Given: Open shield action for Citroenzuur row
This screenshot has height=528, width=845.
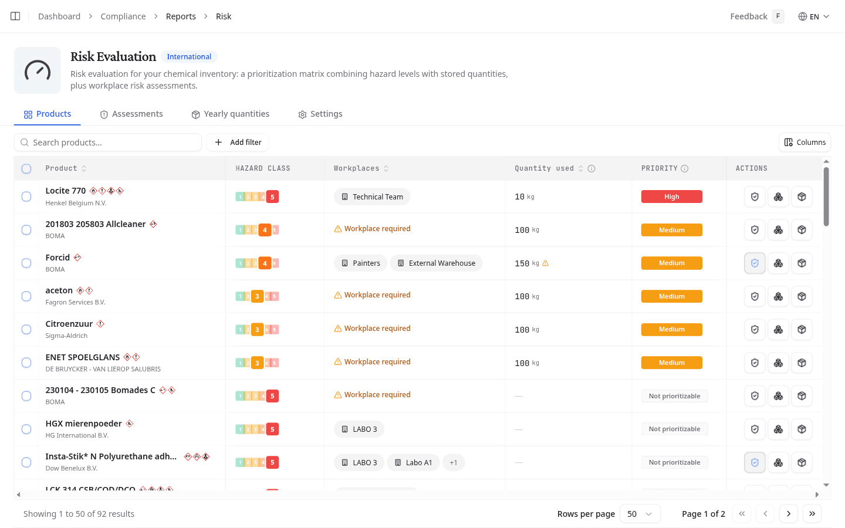Looking at the screenshot, I should point(755,330).
